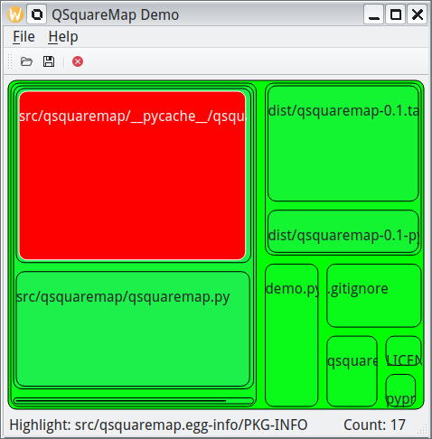This screenshot has height=439, width=432.
Task: Select the red src/qsquaremap/__pycache__ block
Action: tap(132, 175)
